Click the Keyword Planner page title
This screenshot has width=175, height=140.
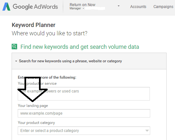[x=34, y=25]
